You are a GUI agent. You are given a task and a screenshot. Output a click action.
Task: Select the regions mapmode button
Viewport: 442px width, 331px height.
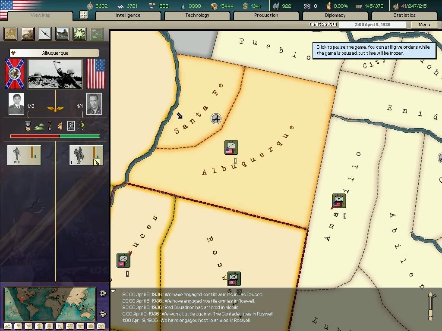coord(70,327)
